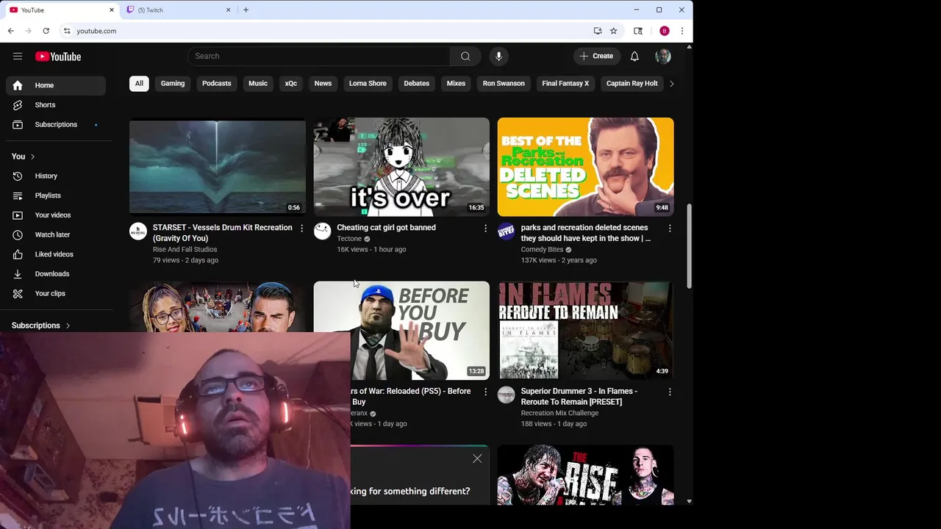Open the 'it's over' cat girl thumbnail
Image resolution: width=941 pixels, height=529 pixels.
pyautogui.click(x=401, y=167)
